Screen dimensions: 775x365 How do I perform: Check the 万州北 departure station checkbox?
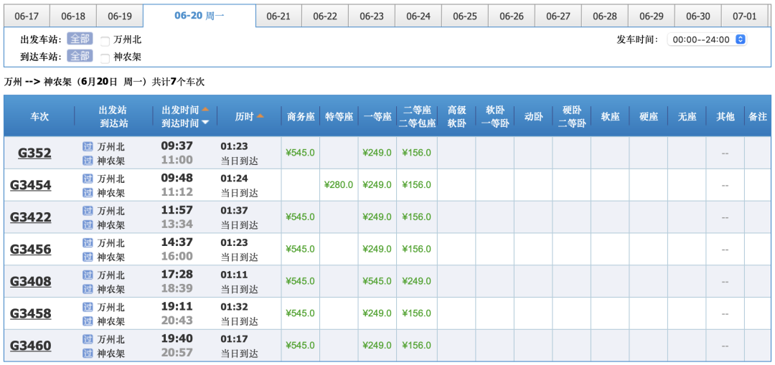[105, 41]
